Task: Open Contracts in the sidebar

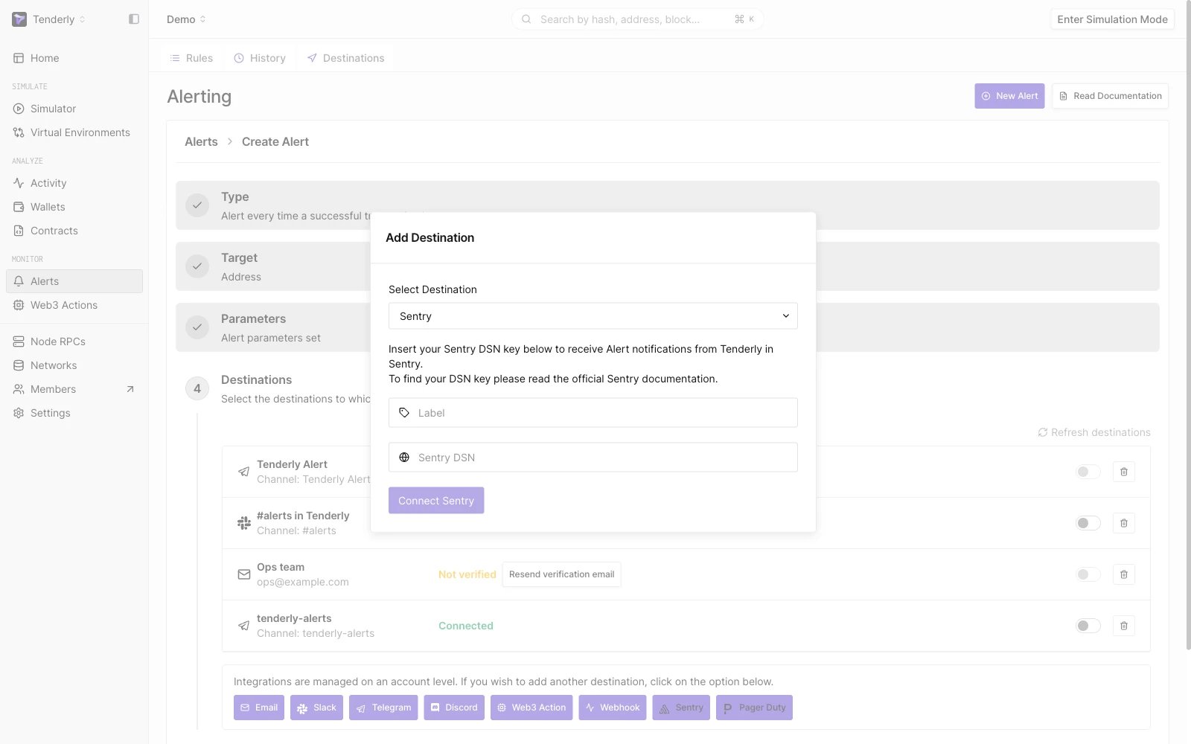Action: [74, 231]
